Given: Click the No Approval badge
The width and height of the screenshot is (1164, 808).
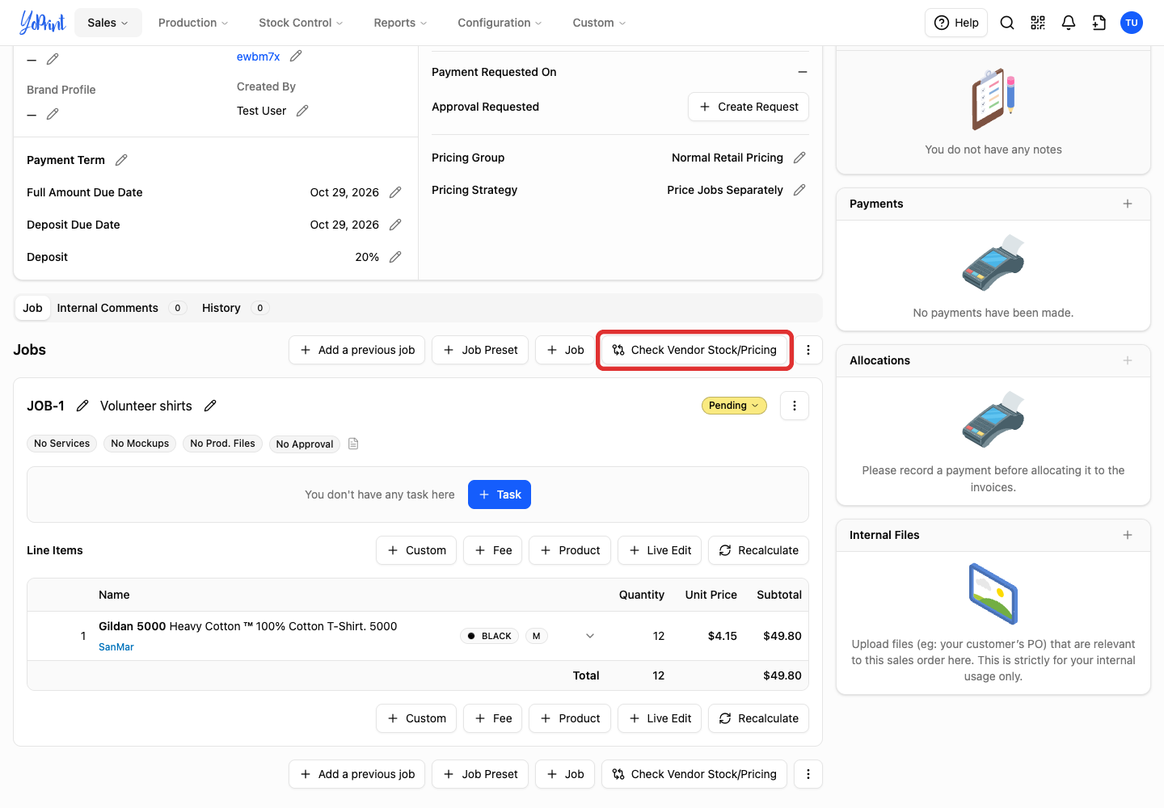Looking at the screenshot, I should tap(305, 444).
